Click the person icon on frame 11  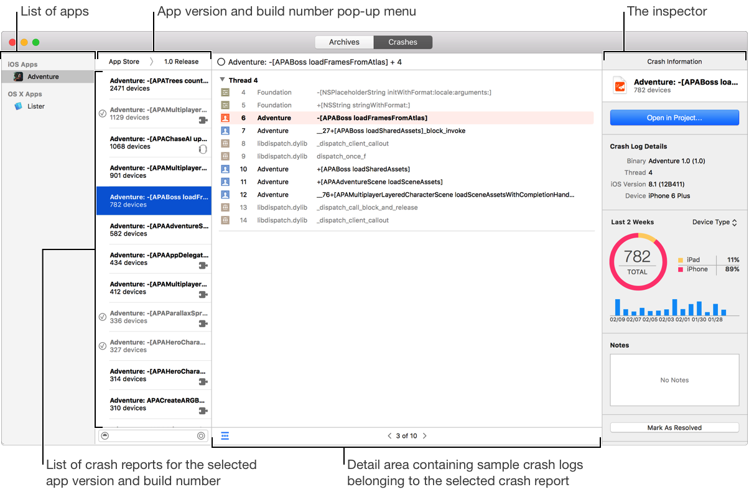[x=225, y=182]
